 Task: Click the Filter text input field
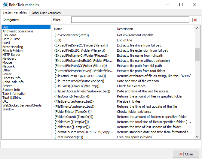pos(130,20)
